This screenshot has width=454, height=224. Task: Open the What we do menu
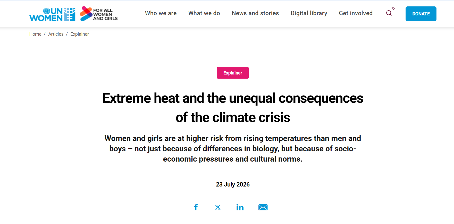(204, 13)
